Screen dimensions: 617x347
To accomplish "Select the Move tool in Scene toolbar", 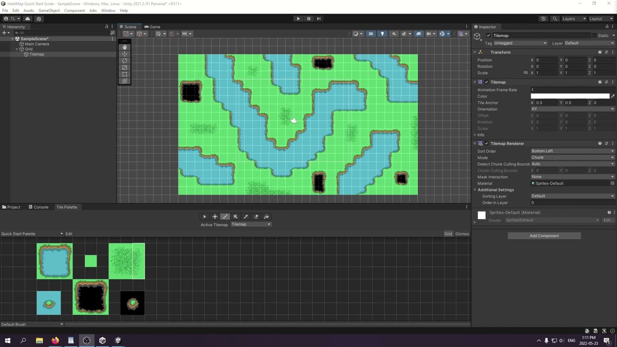I will [x=124, y=54].
